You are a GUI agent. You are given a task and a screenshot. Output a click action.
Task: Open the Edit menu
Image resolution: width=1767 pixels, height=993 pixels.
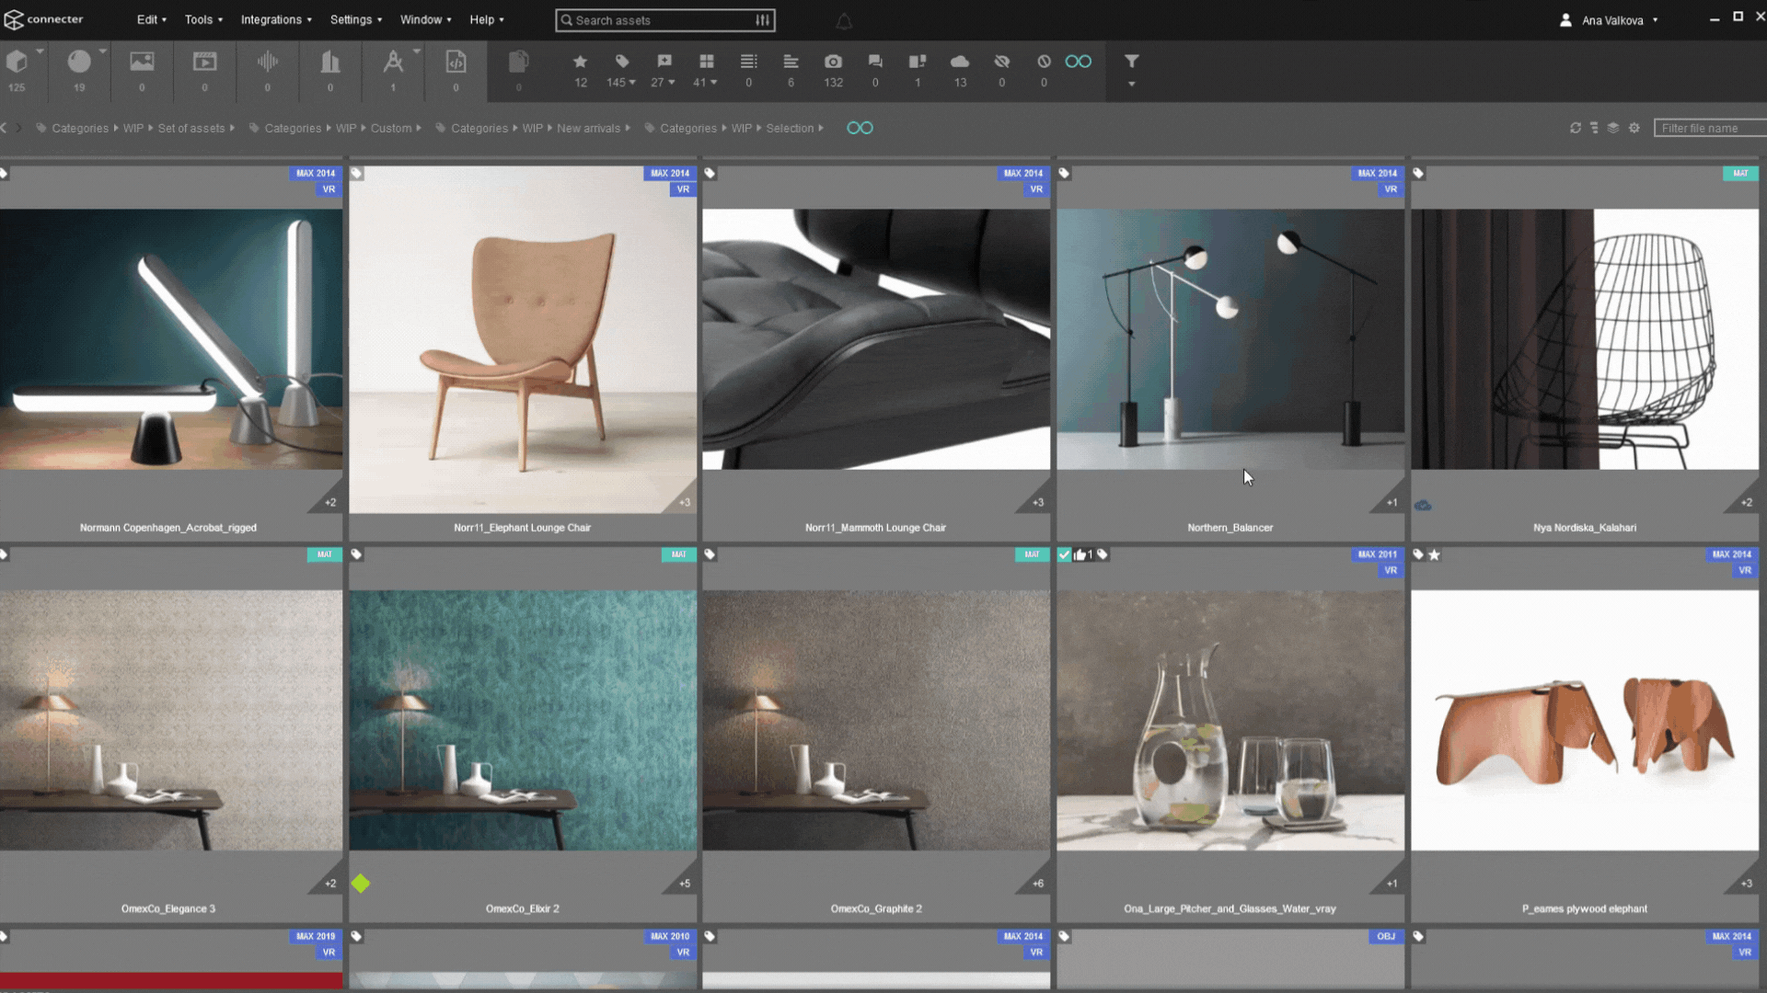tap(152, 19)
